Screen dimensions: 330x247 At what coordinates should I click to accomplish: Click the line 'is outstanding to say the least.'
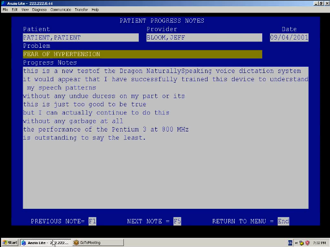(84, 138)
